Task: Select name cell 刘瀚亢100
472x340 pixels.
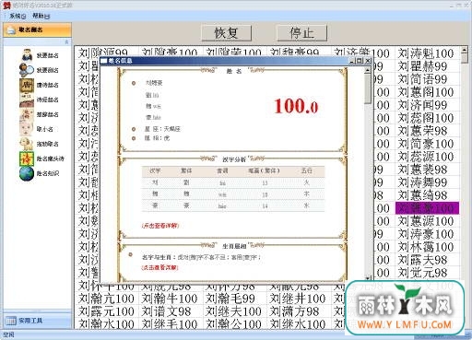Action: pos(107,299)
